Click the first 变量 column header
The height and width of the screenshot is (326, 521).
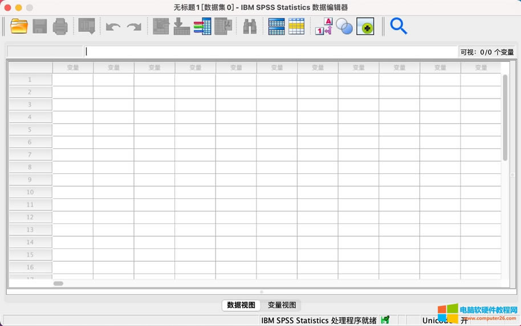pos(72,67)
